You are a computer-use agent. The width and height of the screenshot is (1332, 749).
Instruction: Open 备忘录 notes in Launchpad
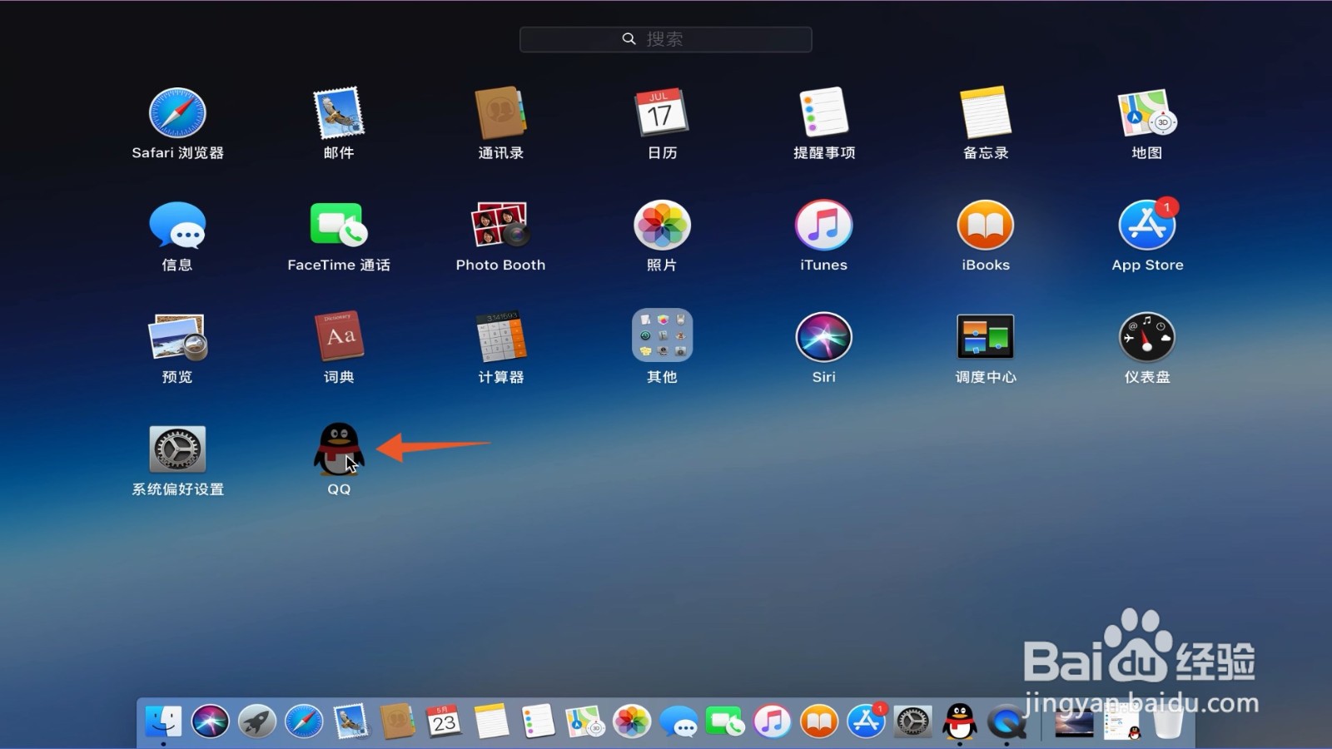click(x=986, y=113)
